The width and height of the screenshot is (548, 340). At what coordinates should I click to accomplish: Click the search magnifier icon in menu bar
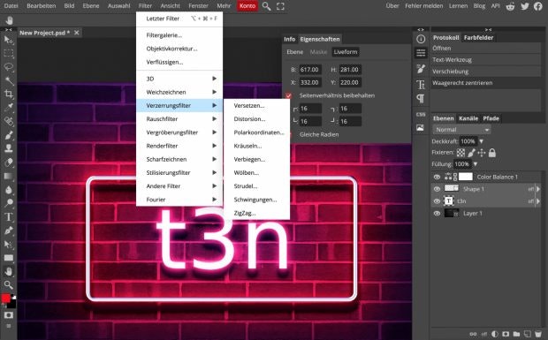click(x=266, y=6)
